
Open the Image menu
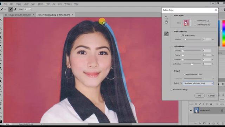(18, 4)
